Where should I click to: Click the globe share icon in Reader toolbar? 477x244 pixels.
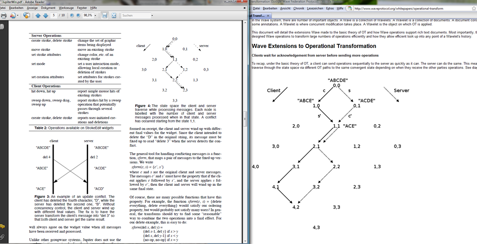pos(27,15)
